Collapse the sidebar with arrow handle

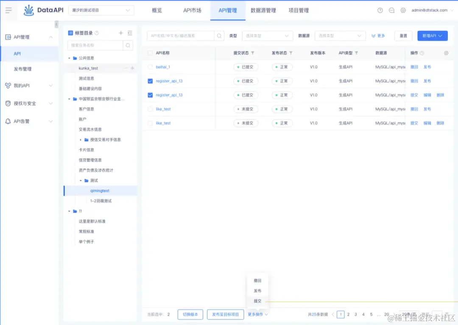point(56,24)
